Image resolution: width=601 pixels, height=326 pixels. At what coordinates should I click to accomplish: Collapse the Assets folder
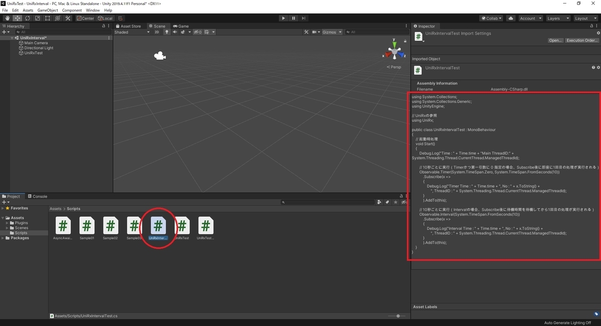[3, 218]
